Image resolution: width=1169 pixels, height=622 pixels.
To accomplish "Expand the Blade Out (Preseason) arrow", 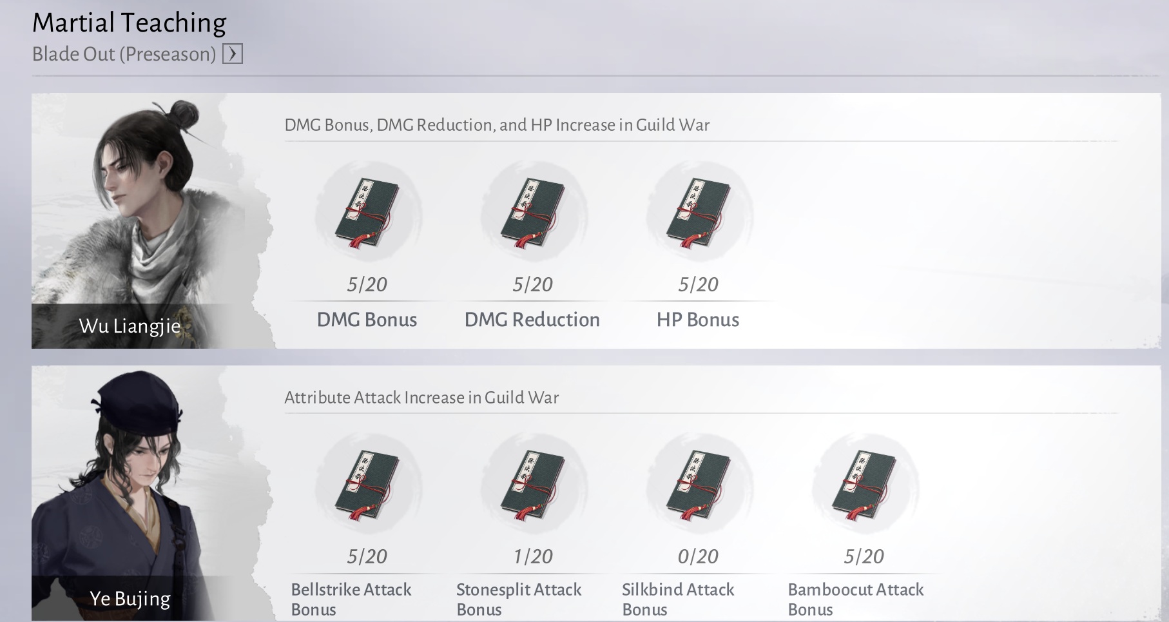I will (233, 53).
